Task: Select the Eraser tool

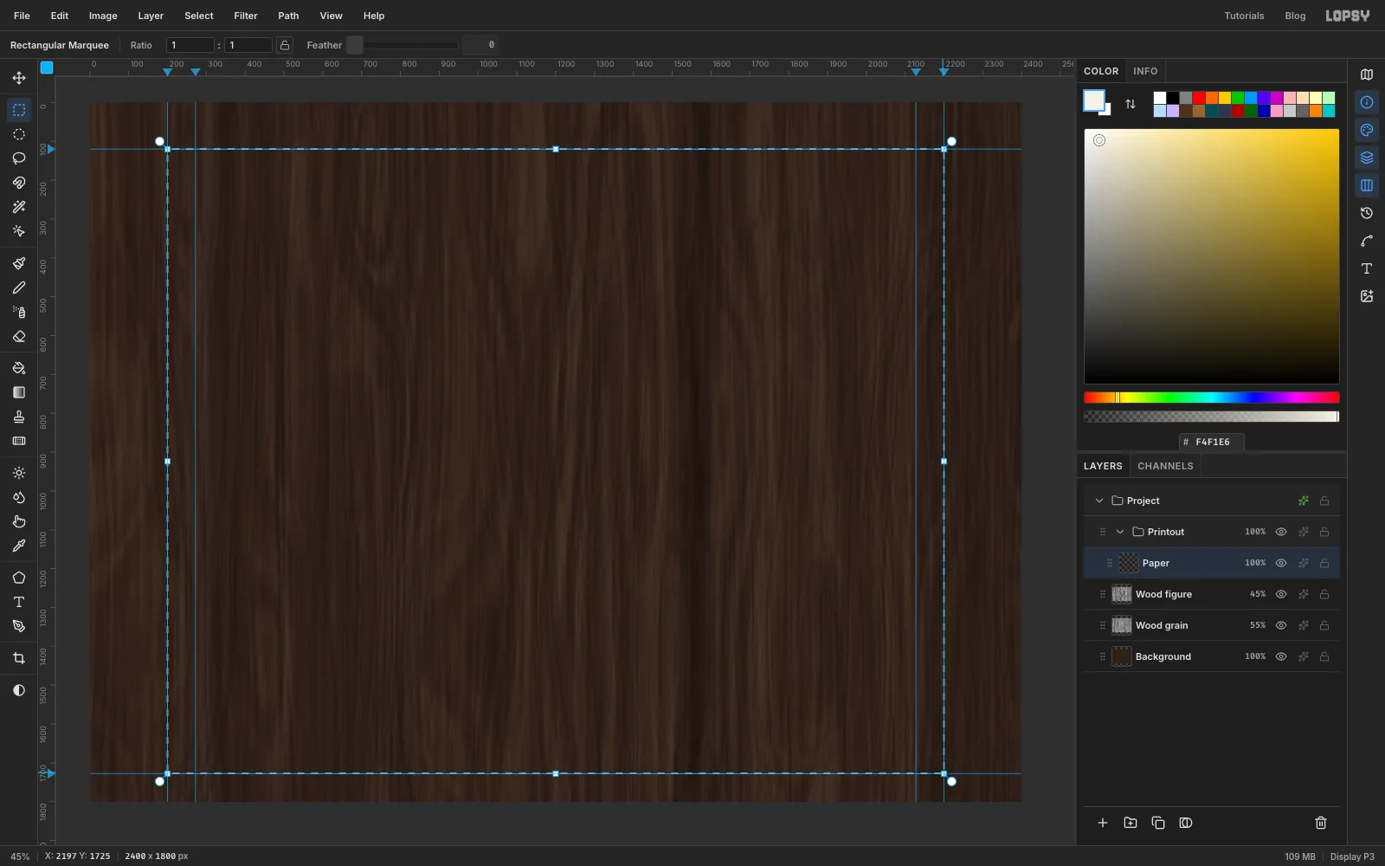Action: click(x=19, y=336)
